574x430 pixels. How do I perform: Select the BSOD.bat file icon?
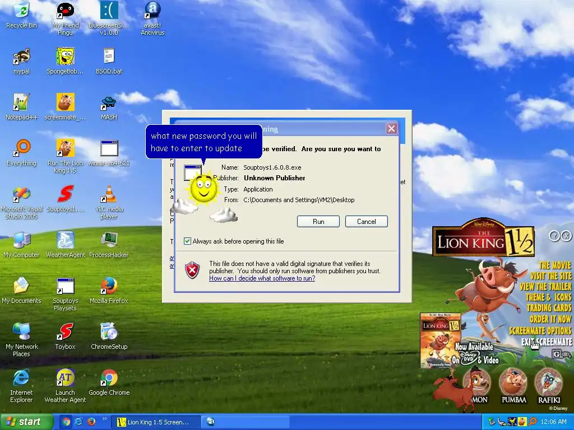pyautogui.click(x=109, y=61)
